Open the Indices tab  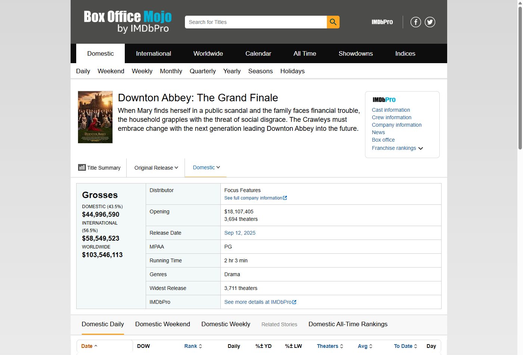[x=405, y=53]
